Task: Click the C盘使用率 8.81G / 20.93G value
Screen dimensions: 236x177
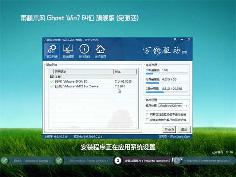Action: point(172,88)
